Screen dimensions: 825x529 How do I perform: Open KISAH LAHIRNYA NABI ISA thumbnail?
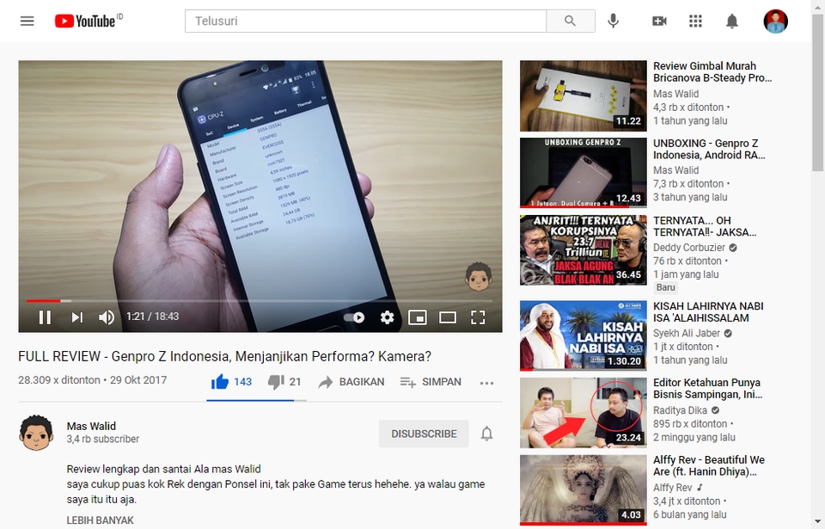point(583,335)
